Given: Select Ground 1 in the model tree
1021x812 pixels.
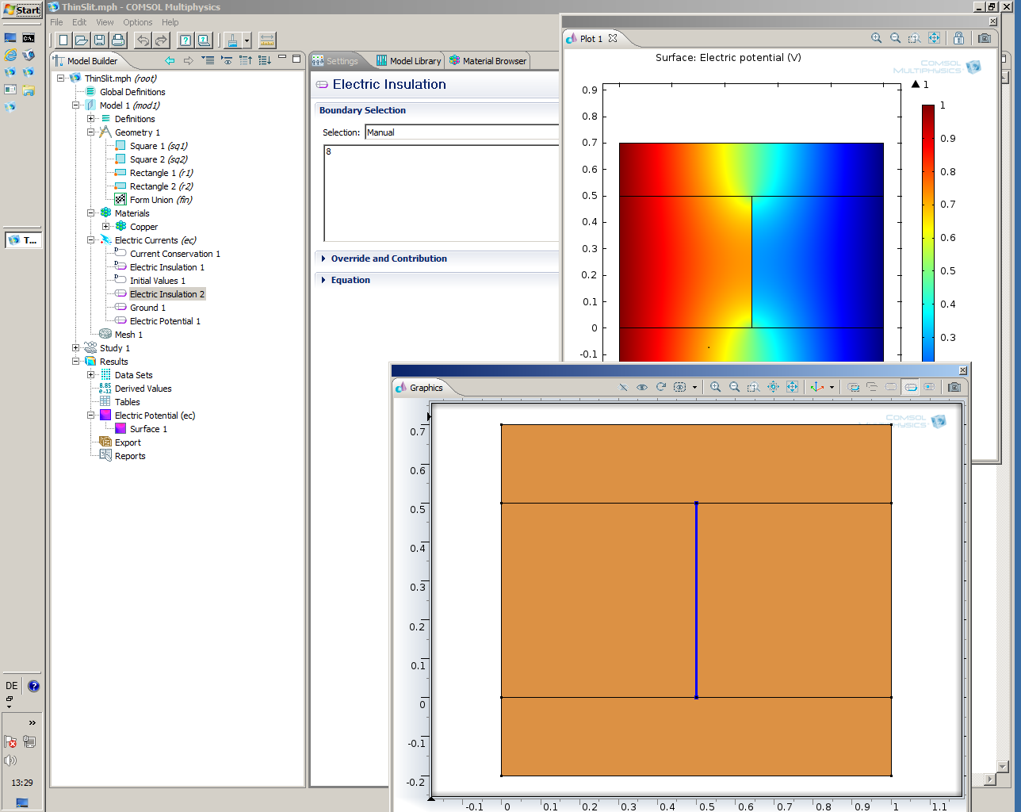Looking at the screenshot, I should 147,308.
